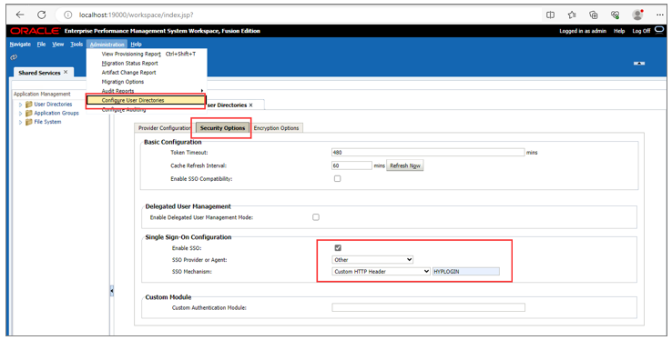Click the browser address bar URL
Viewport: 672px width, 340px height.
[137, 15]
